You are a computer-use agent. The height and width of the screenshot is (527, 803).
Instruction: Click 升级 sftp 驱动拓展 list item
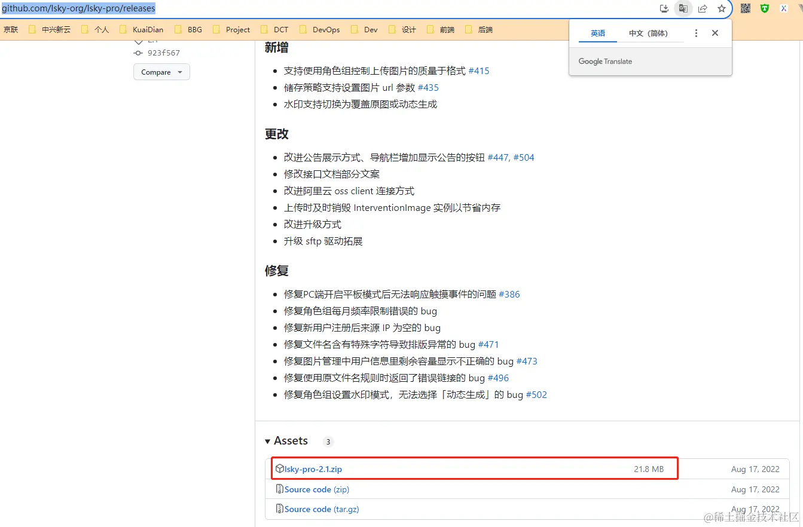pos(323,241)
